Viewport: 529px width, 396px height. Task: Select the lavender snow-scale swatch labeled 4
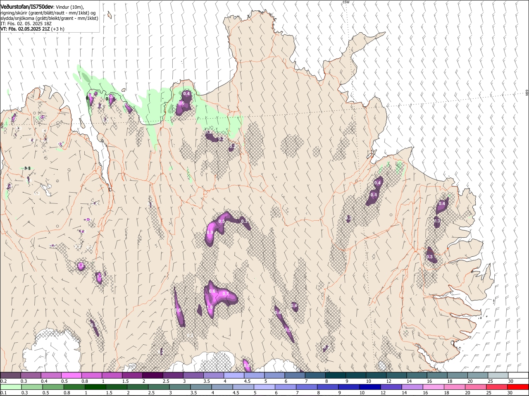pyautogui.click(x=234, y=375)
